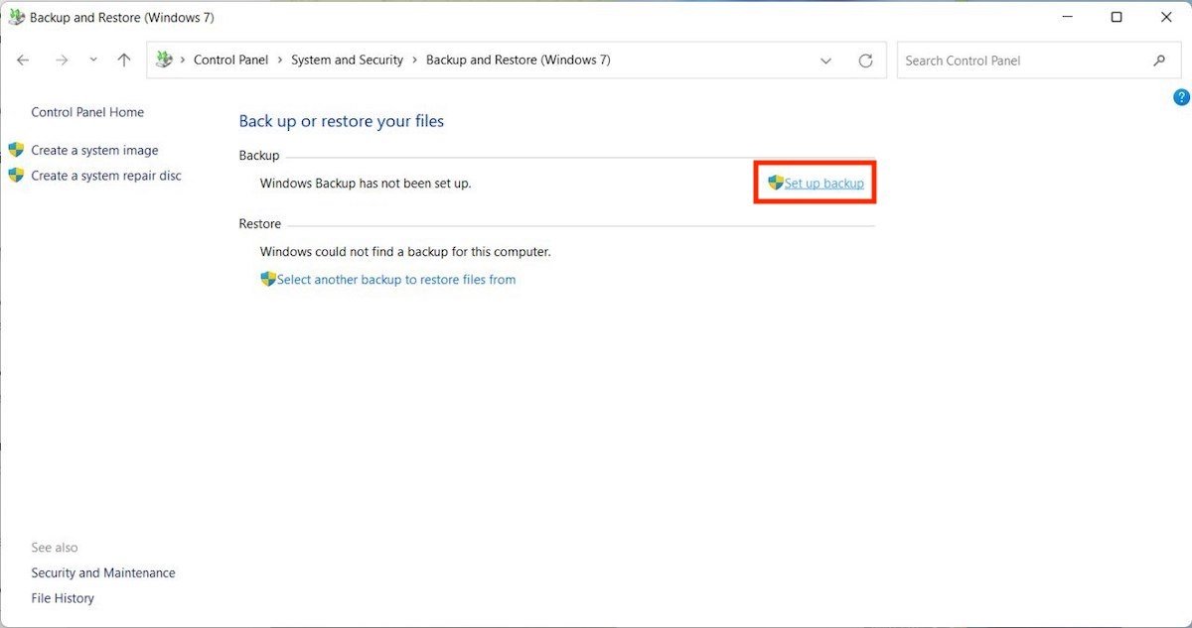Expand chevron after System and Security breadcrumb
This screenshot has height=628, width=1192.
(x=415, y=61)
